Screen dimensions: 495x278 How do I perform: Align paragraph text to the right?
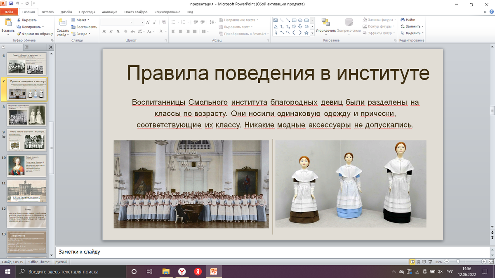187,31
